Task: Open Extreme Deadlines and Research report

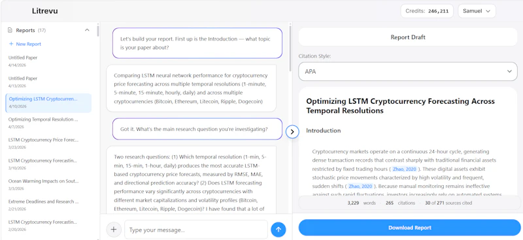Action: pyautogui.click(x=48, y=205)
